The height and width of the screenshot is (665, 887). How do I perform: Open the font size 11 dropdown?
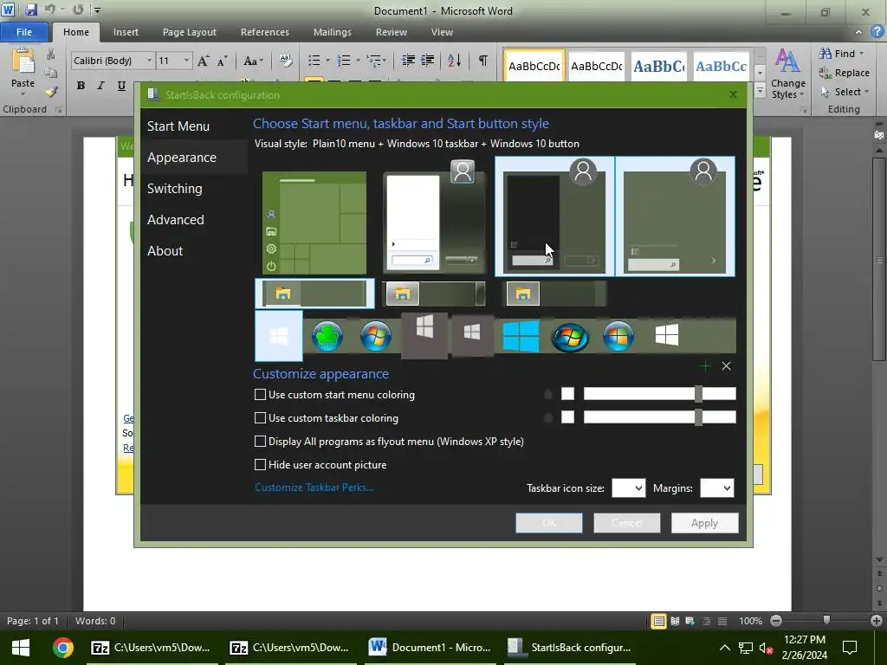186,61
